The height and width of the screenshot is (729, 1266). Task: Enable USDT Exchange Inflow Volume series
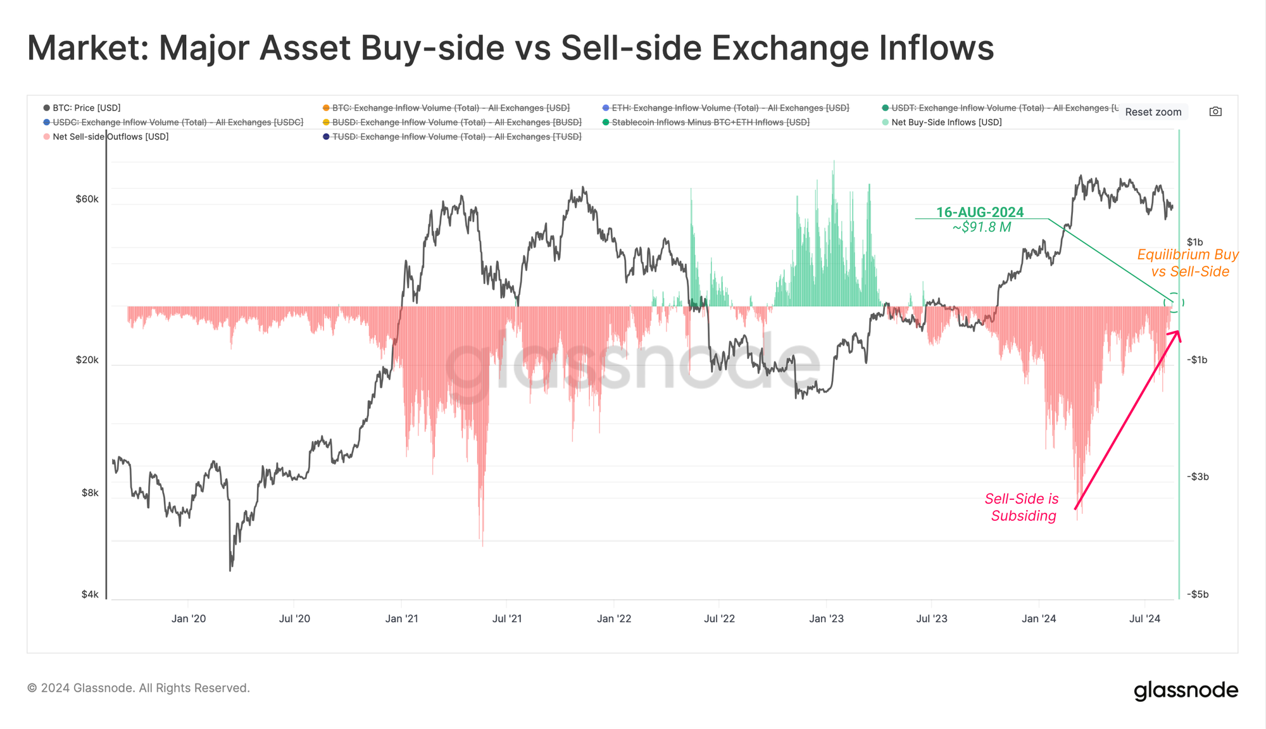click(1000, 108)
